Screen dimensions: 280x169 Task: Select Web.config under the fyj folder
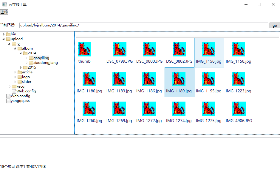tap(26, 91)
